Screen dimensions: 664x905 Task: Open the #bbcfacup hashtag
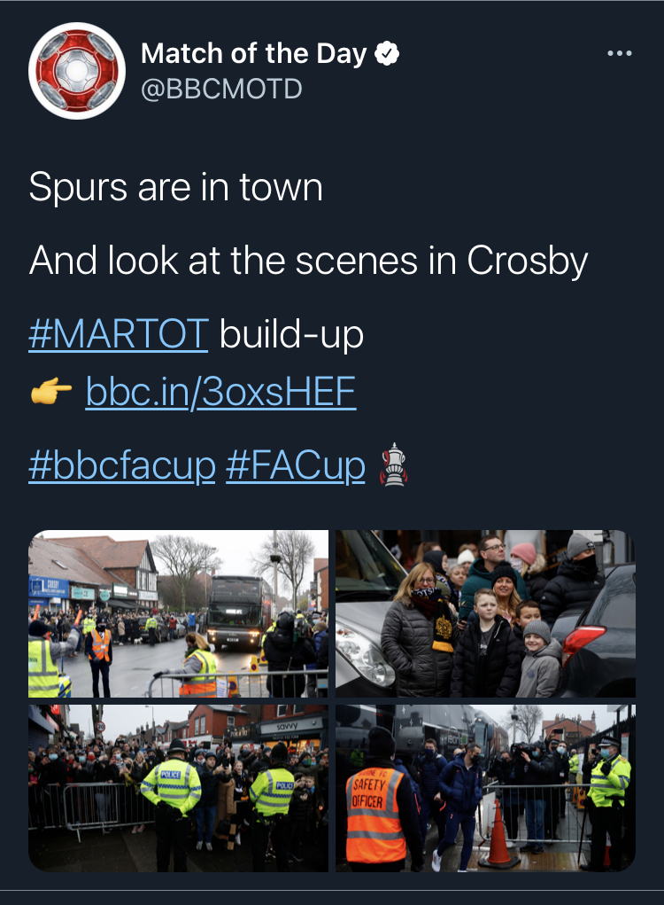pos(122,464)
